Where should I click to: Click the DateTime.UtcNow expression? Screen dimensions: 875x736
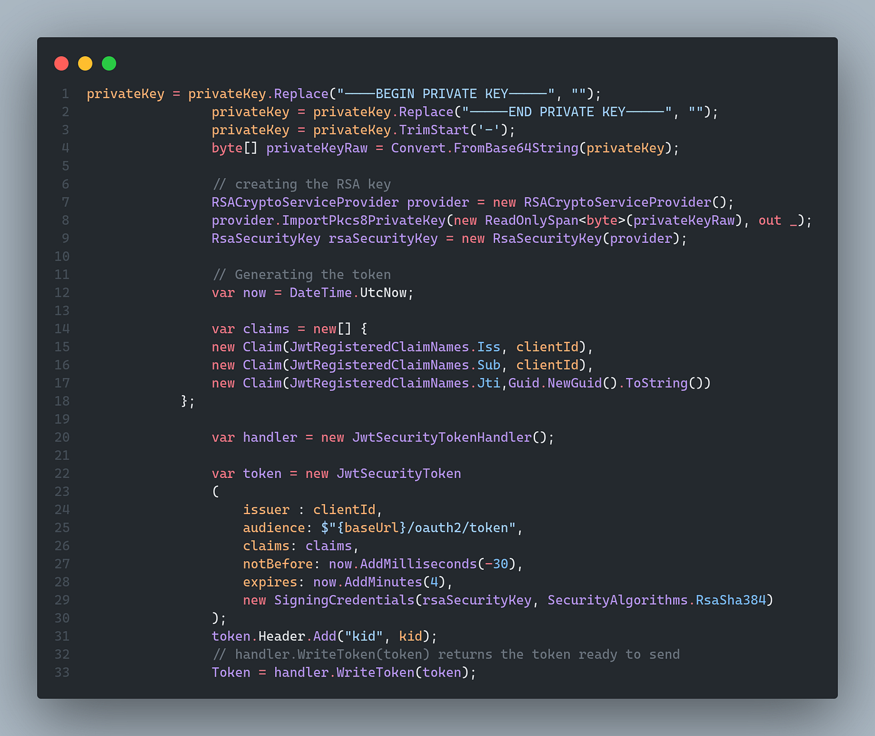(350, 292)
